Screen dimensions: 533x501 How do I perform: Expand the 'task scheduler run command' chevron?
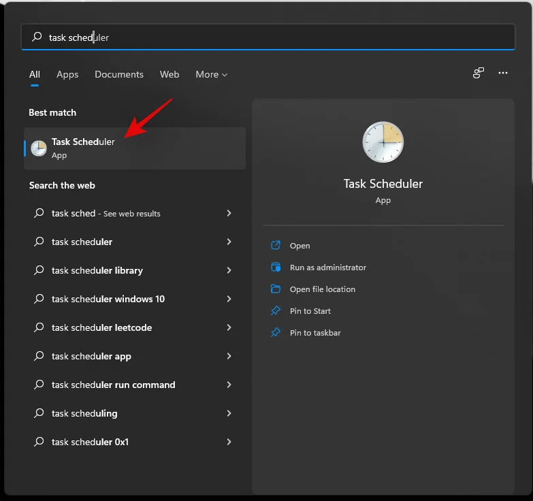[229, 385]
